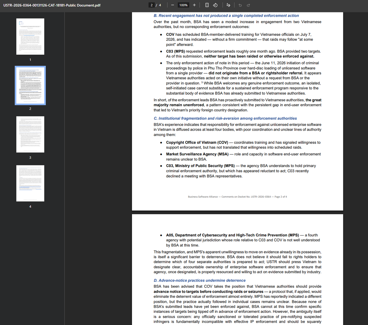
Task: Select the highlighted page 2 thumbnail
Action: [30, 85]
